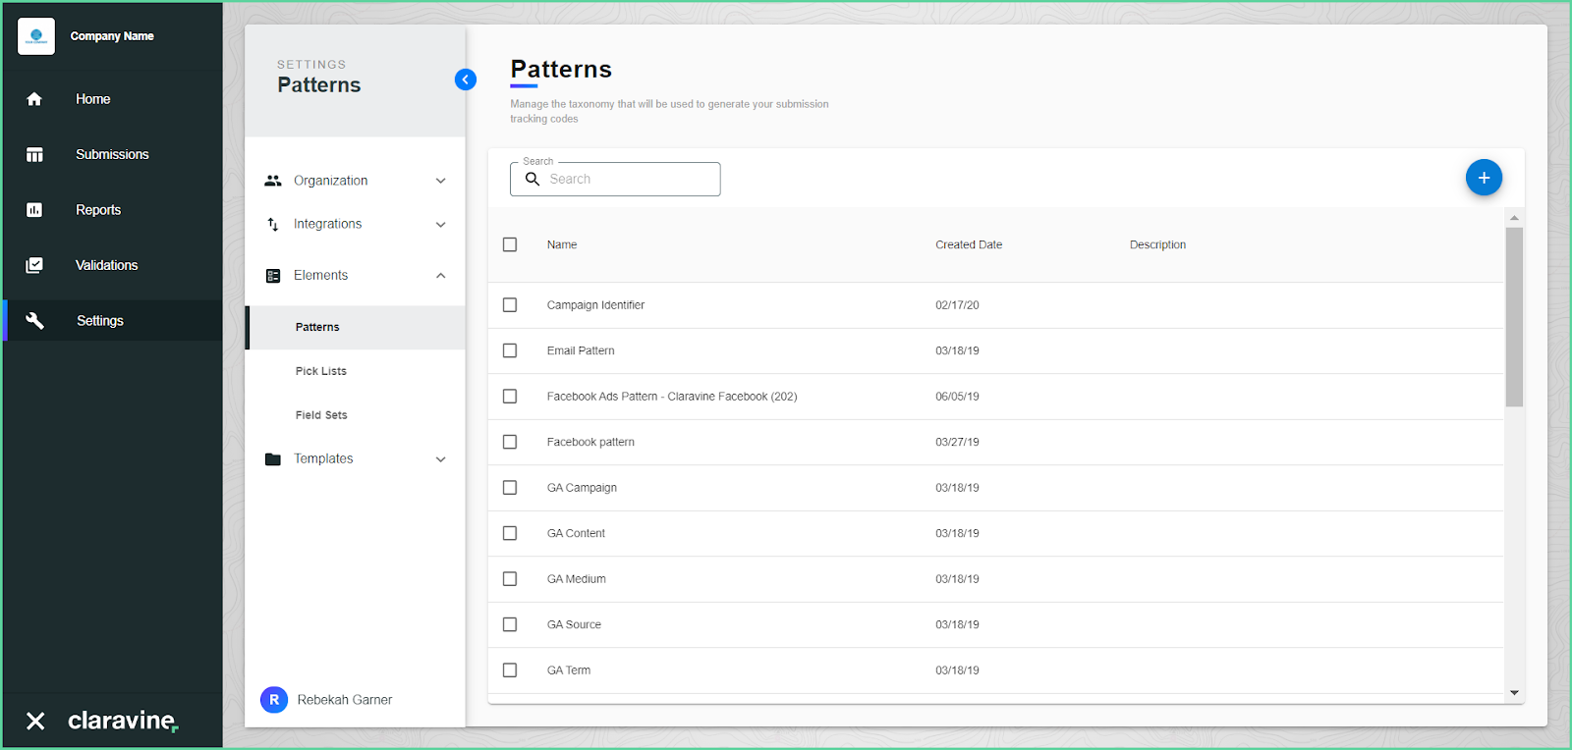This screenshot has height=750, width=1572.
Task: Add new pattern with blue plus button
Action: pos(1484,178)
